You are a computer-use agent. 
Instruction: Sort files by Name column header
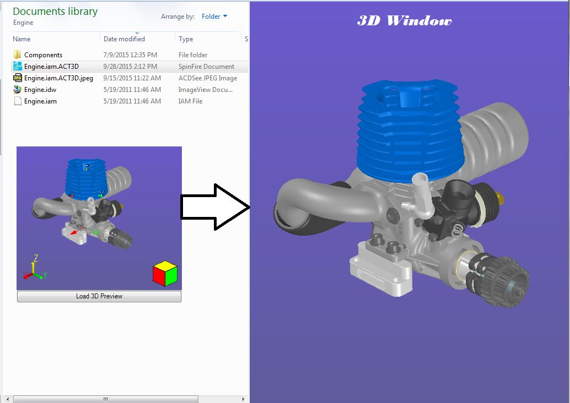[x=22, y=39]
